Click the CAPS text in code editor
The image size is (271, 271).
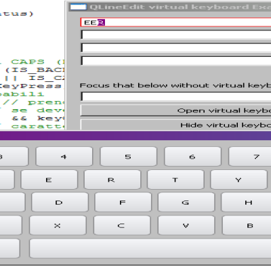(28, 62)
